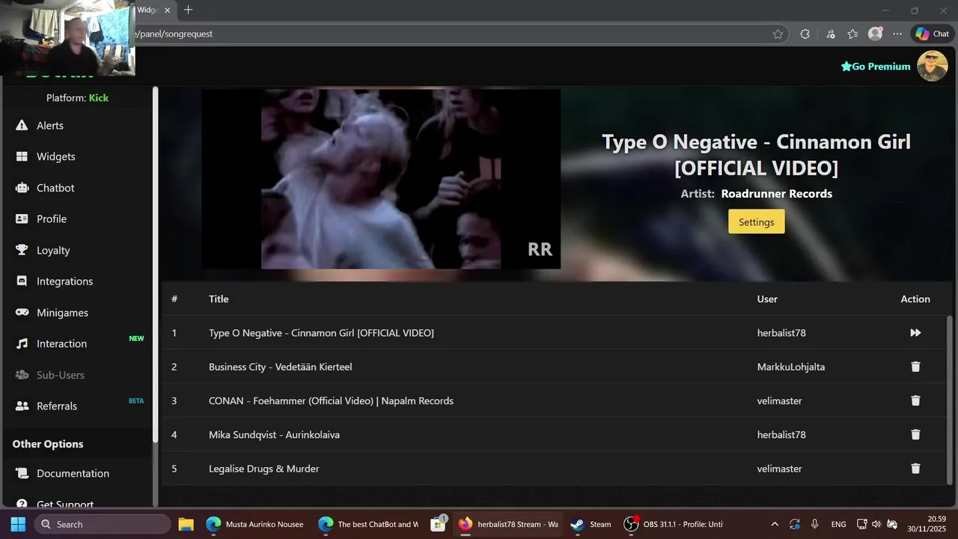Click the taskbar Search box
Viewport: 958px width, 539px height.
coord(102,524)
